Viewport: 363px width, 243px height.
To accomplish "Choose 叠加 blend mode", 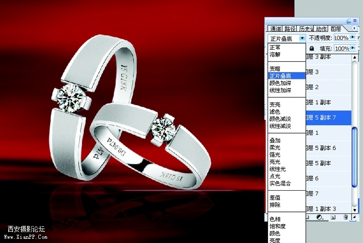I will pyautogui.click(x=287, y=140).
